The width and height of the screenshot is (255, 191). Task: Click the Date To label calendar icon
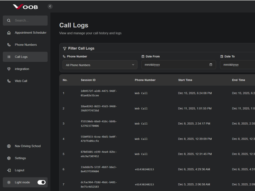click(222, 57)
